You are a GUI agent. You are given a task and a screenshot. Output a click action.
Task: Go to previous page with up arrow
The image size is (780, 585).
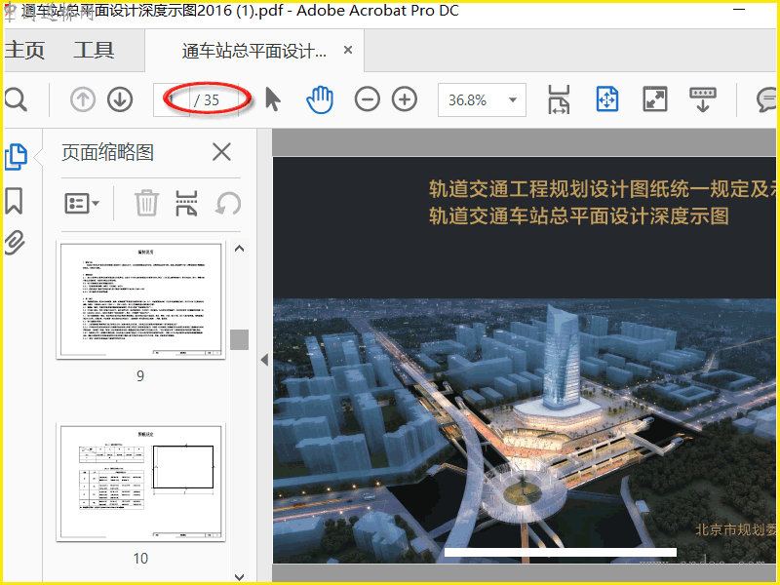(83, 99)
